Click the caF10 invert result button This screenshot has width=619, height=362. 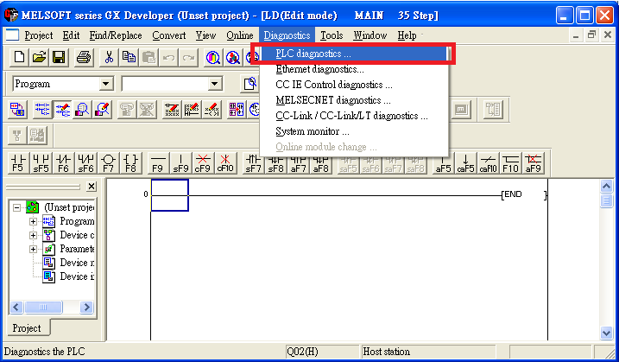tap(488, 163)
